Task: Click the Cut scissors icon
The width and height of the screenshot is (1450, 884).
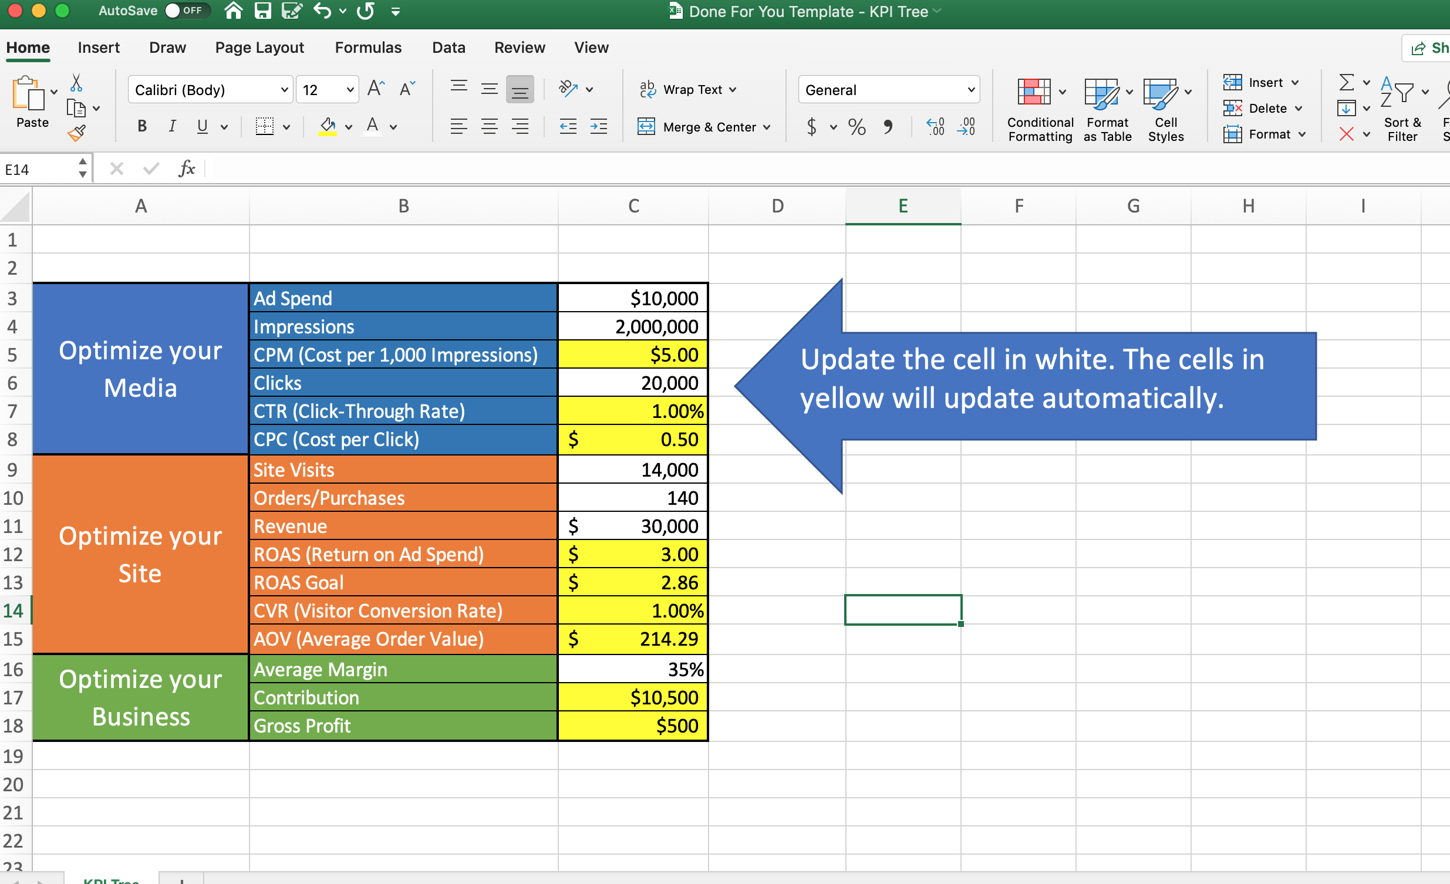Action: pyautogui.click(x=76, y=83)
